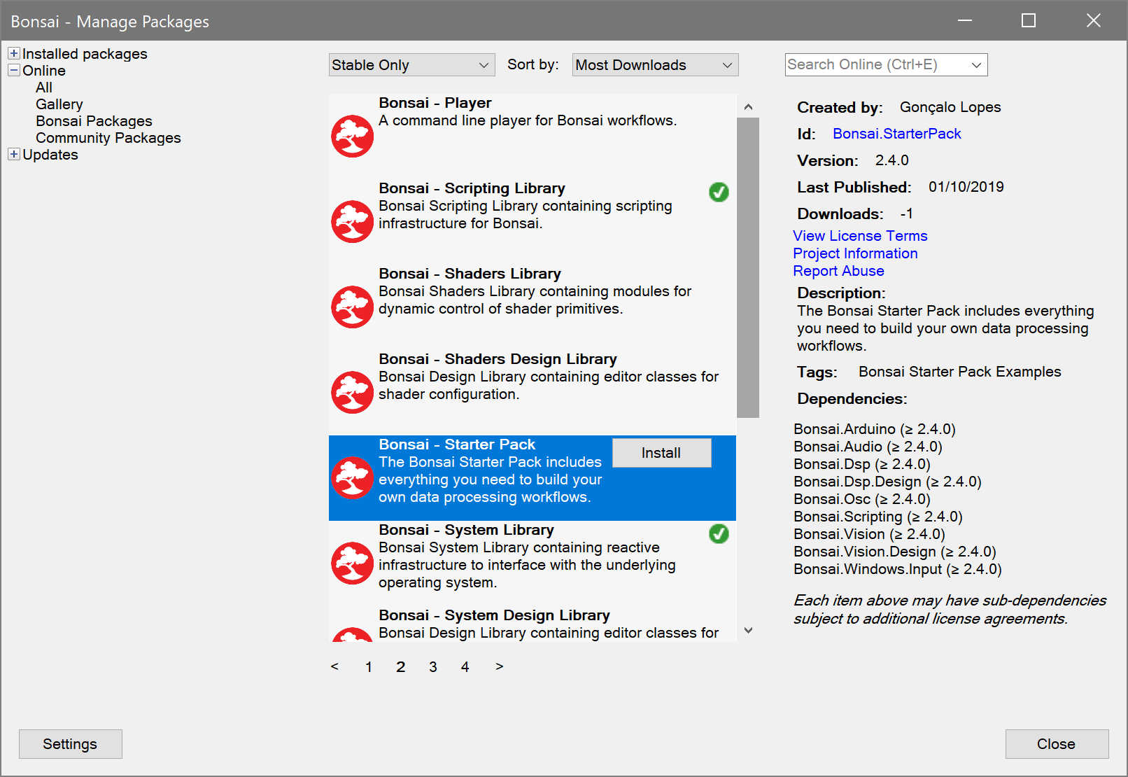Click the Gonçalo Lopes author name
1128x777 pixels.
pyautogui.click(x=950, y=107)
